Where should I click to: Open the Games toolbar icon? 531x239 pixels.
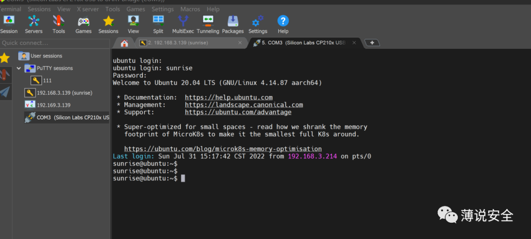(x=84, y=24)
